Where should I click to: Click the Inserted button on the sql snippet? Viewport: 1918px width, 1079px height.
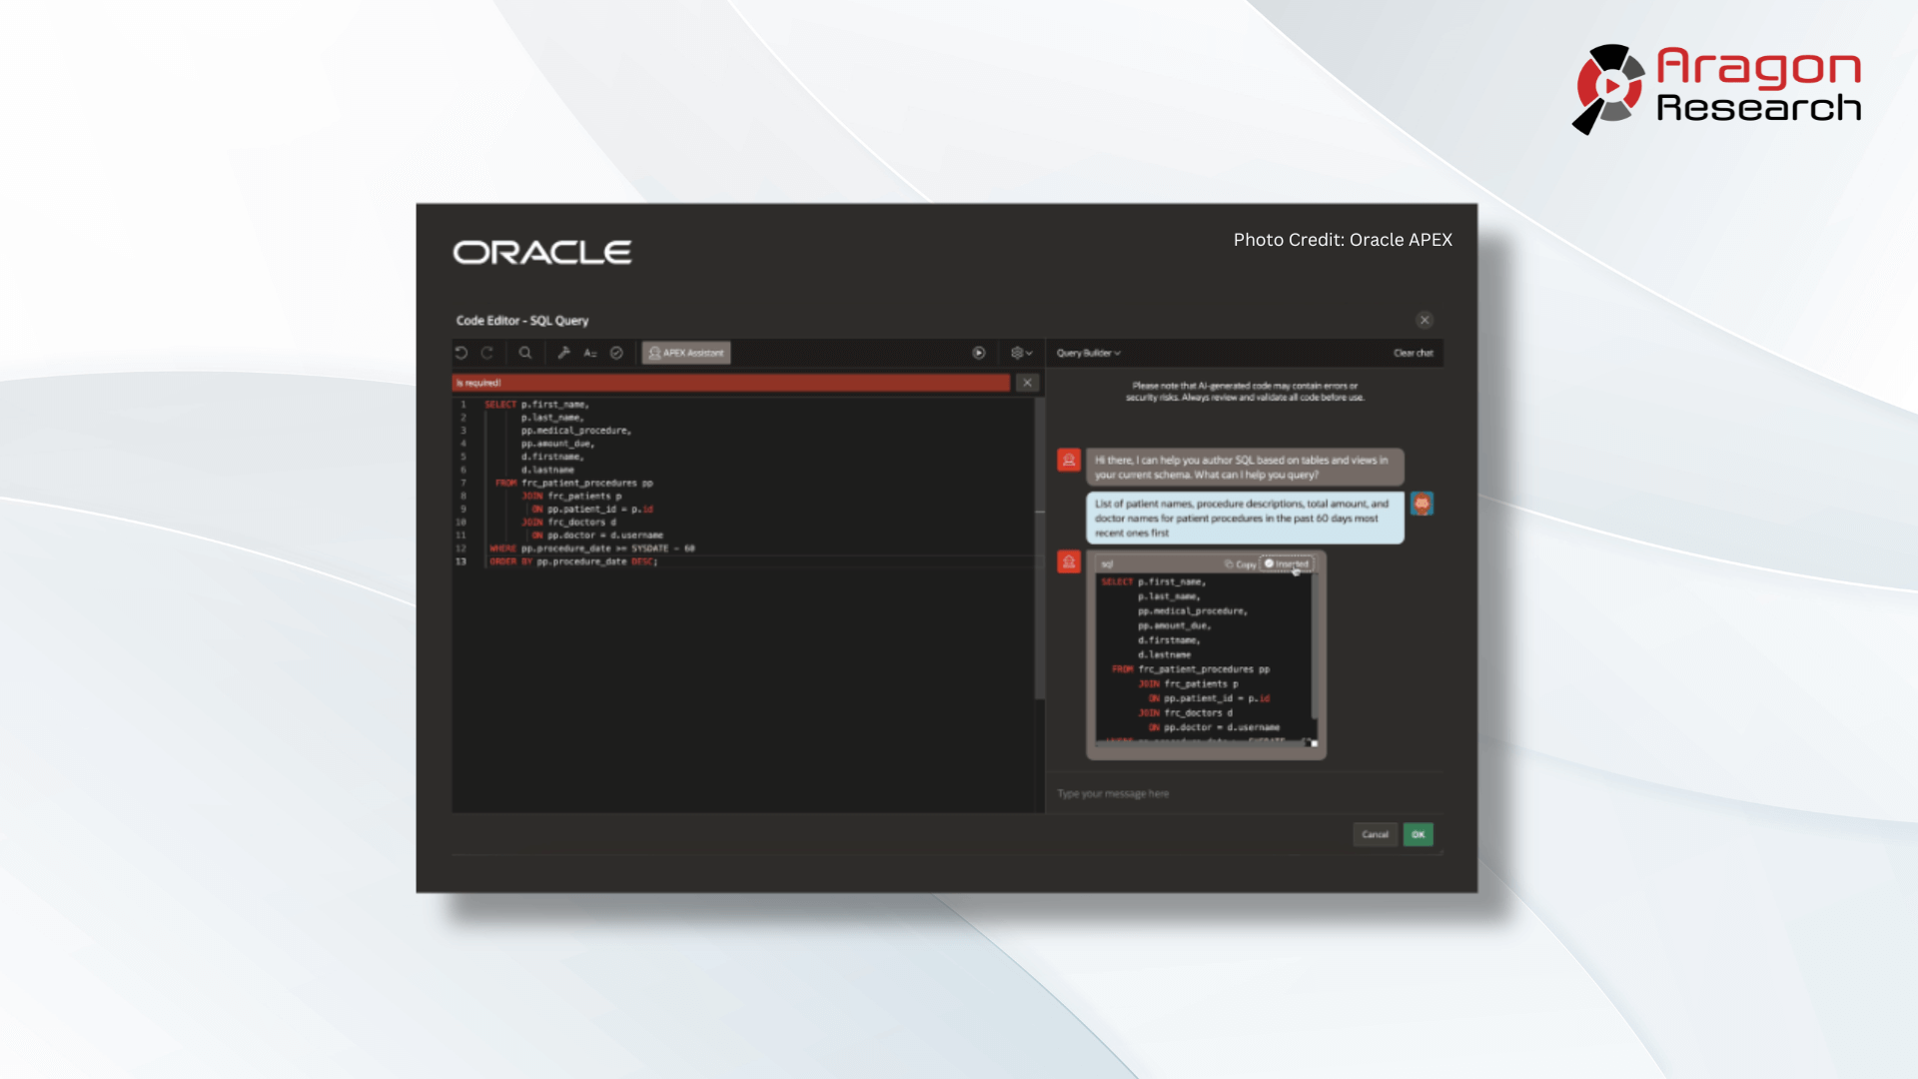point(1287,563)
